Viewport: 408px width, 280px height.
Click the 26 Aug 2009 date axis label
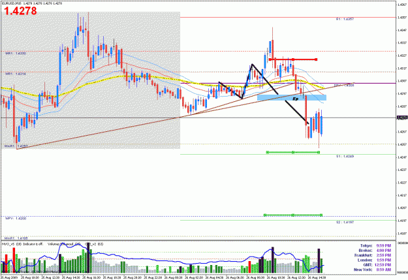(x=9, y=277)
